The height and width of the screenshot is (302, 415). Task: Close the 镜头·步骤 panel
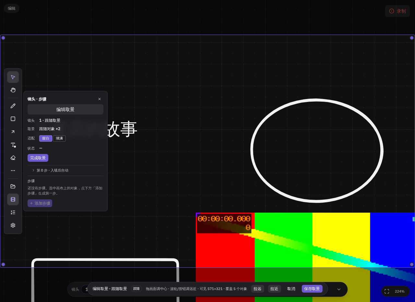pos(100,99)
